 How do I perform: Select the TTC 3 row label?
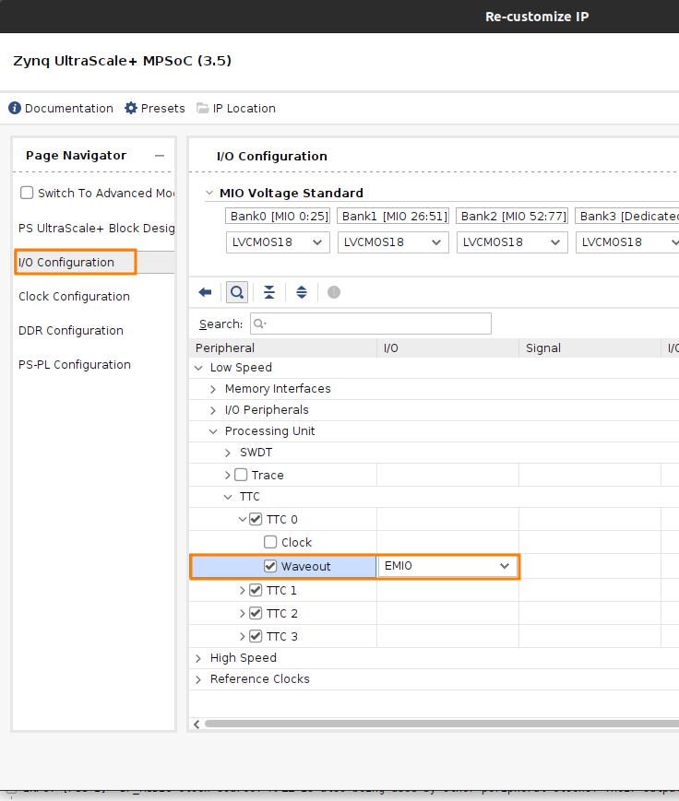point(281,637)
